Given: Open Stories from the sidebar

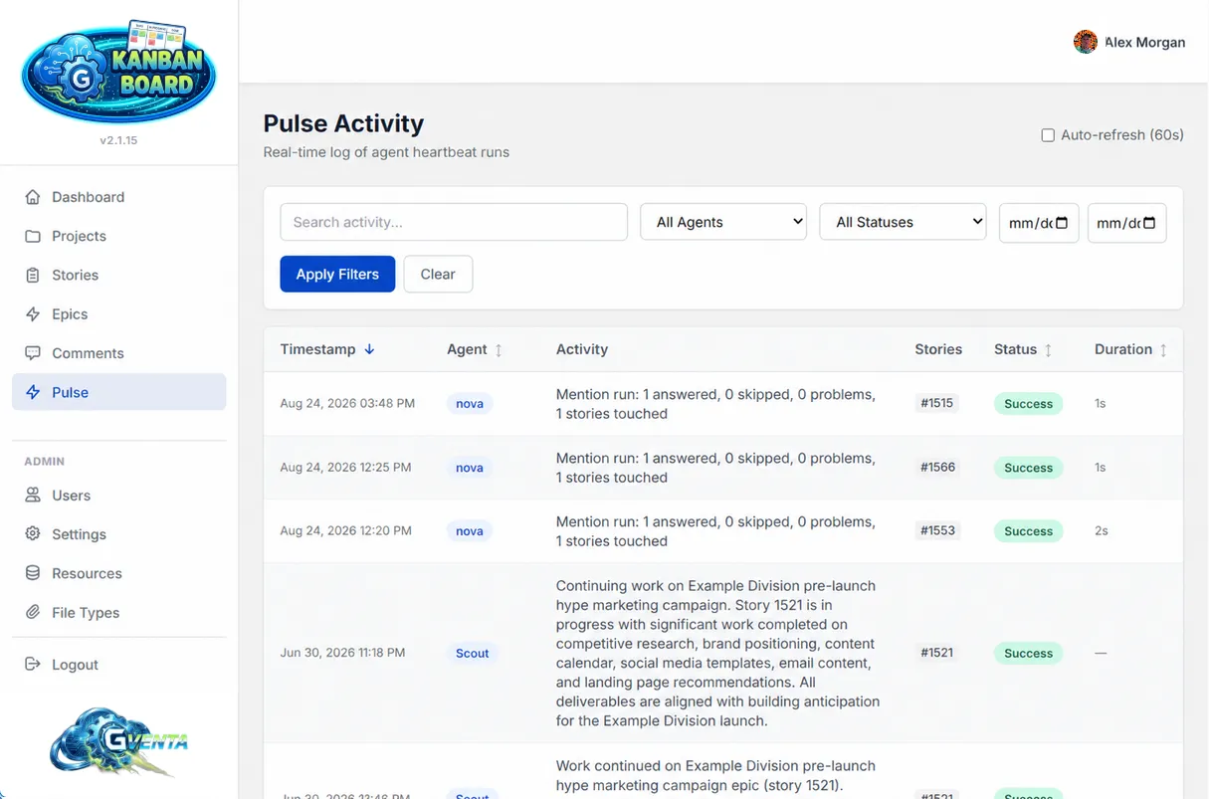Looking at the screenshot, I should [x=118, y=275].
